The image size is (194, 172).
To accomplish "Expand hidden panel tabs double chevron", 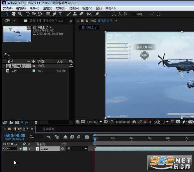I will 71,21.
